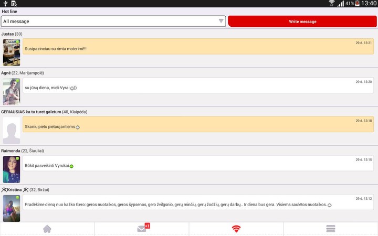Click the name Raimonda (22, Šiauliai)
Screen dimensions: 378x236
tap(23, 151)
